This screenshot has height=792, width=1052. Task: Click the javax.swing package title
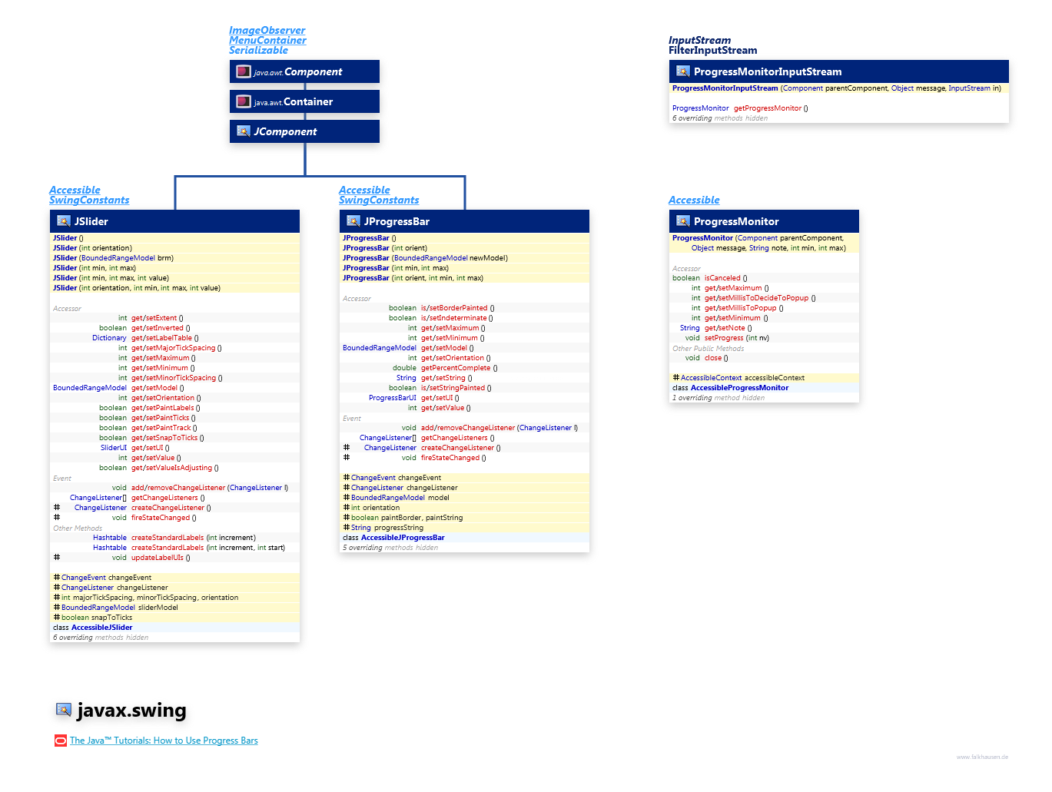[131, 710]
